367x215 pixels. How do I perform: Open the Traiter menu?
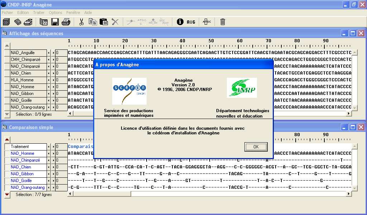(x=39, y=13)
